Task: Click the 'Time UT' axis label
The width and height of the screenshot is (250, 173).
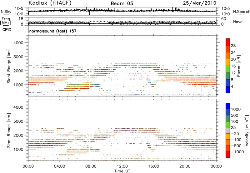Action: [122, 171]
